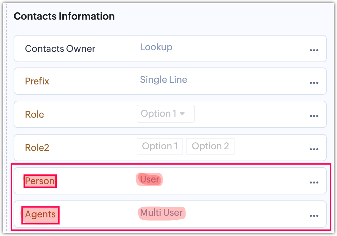Click the Prefix field label
The height and width of the screenshot is (236, 337).
37,81
